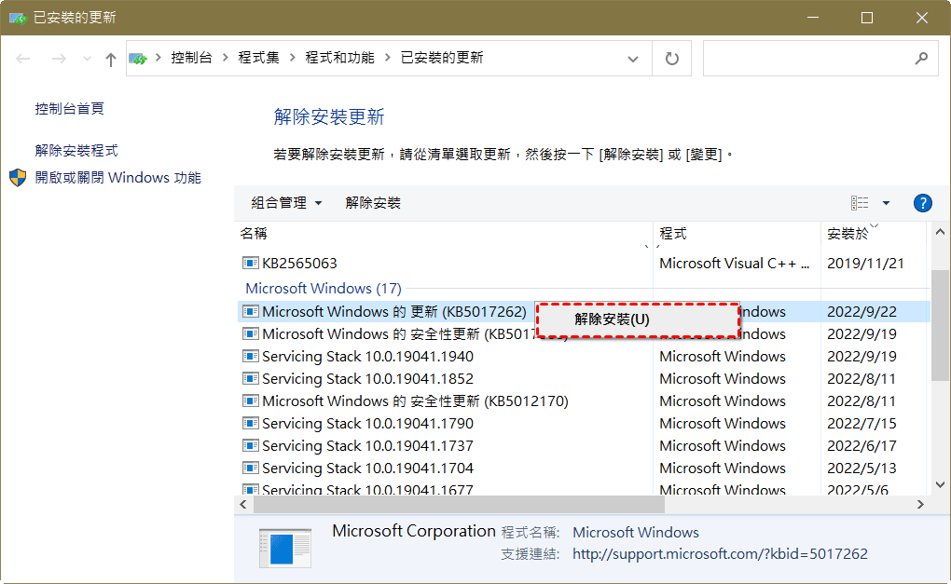Click the horizontal scrollbar right arrow
This screenshot has height=584, width=951.
tap(920, 505)
